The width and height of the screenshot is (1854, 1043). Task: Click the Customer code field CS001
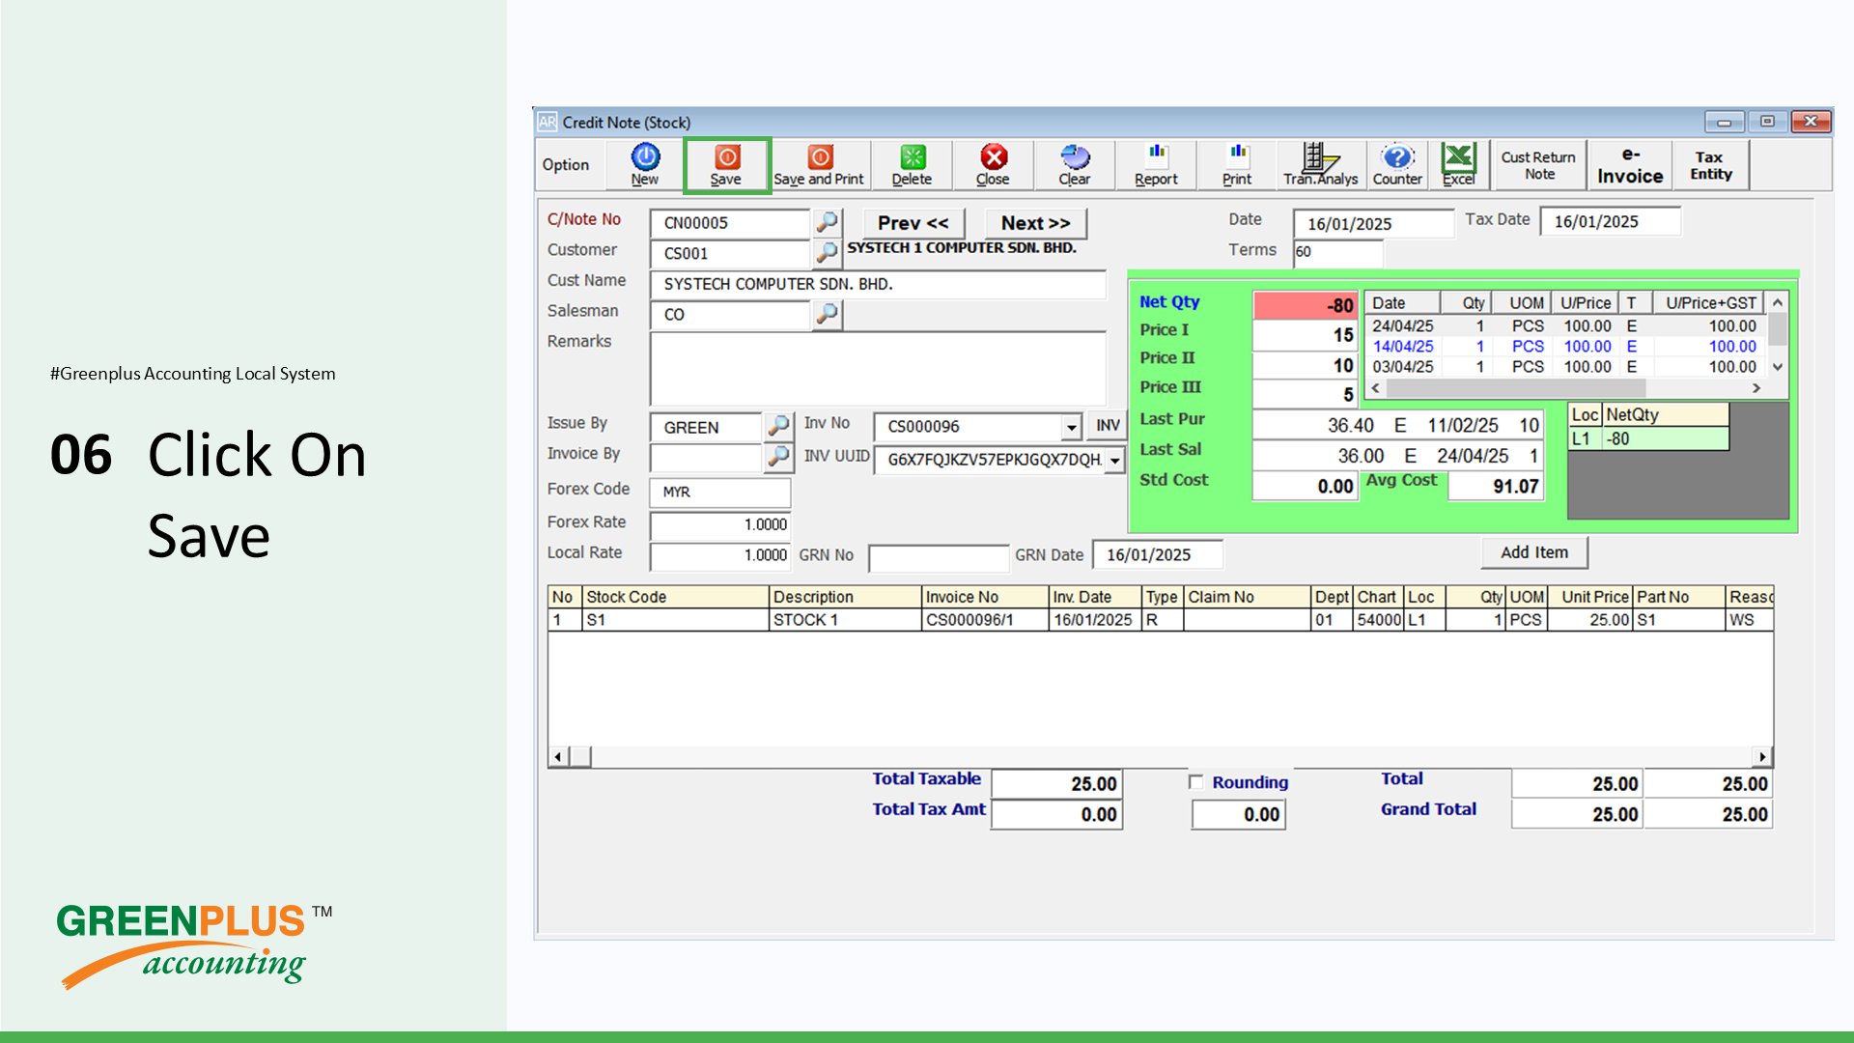(x=730, y=254)
